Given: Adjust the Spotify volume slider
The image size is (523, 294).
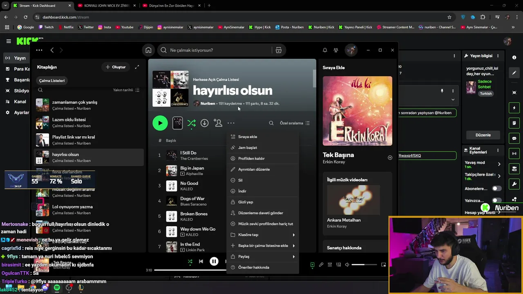Looking at the screenshot, I should tap(364, 265).
